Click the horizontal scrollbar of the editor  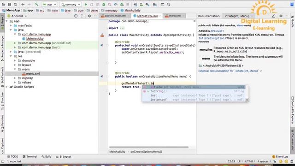pyautogui.click(x=148, y=147)
